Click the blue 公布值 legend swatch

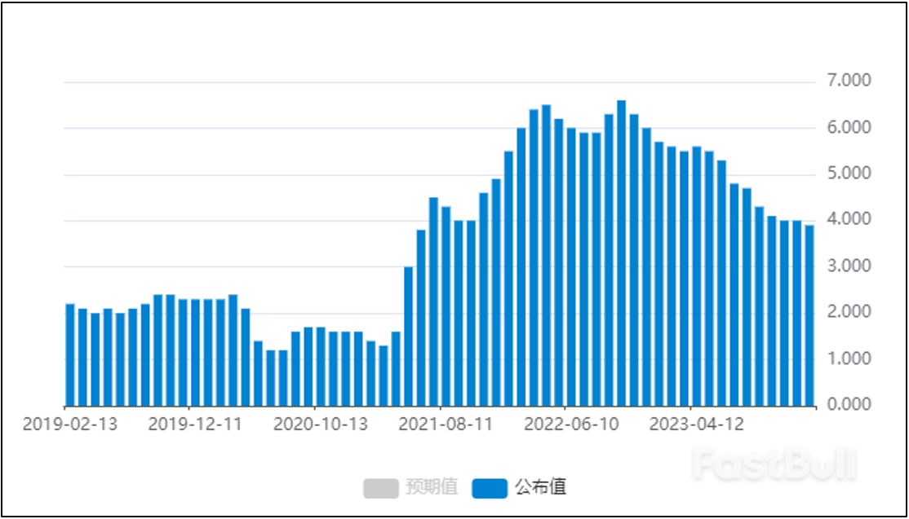[490, 488]
